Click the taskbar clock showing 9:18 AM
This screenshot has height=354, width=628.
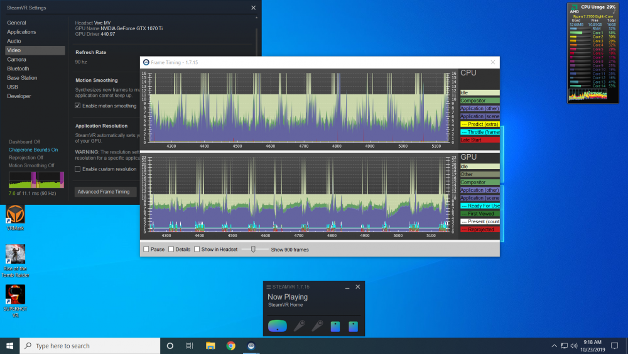point(592,346)
